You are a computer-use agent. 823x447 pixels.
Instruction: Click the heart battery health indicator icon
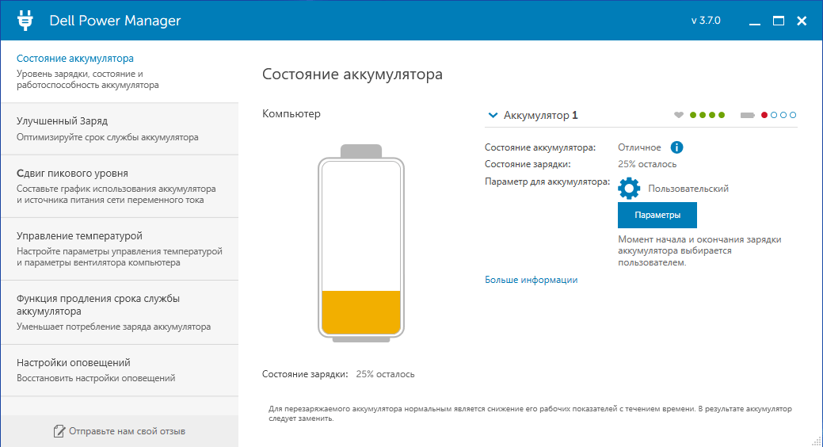679,116
